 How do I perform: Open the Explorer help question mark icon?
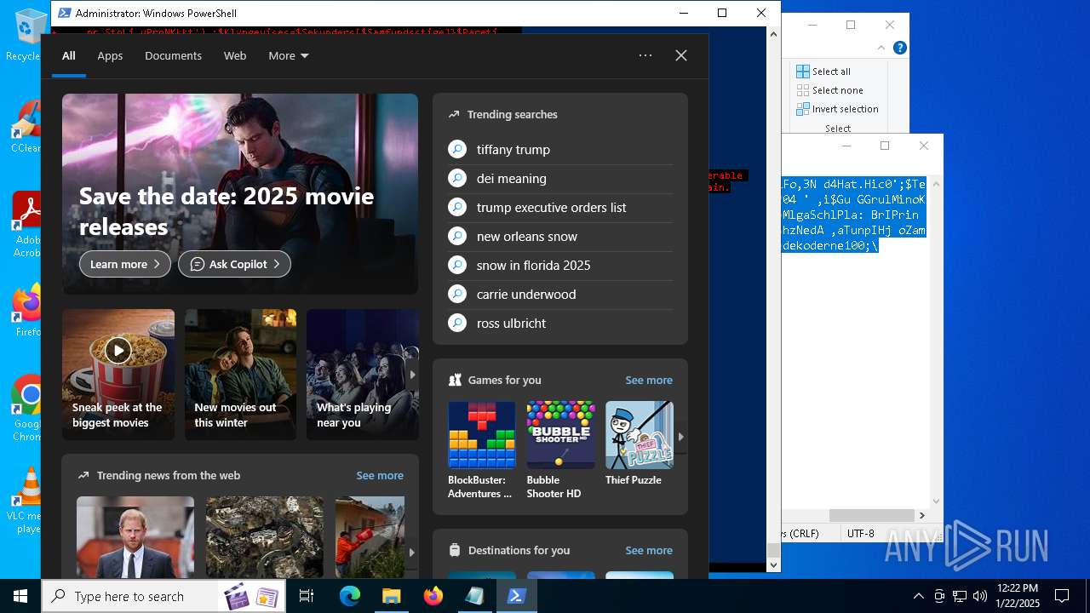pyautogui.click(x=899, y=48)
